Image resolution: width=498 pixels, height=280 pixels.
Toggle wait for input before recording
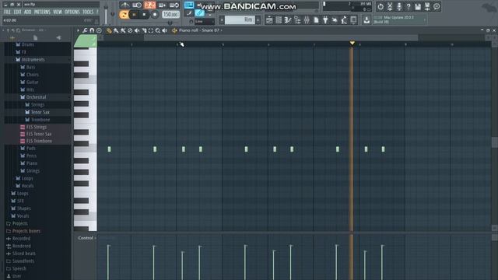[137, 5]
